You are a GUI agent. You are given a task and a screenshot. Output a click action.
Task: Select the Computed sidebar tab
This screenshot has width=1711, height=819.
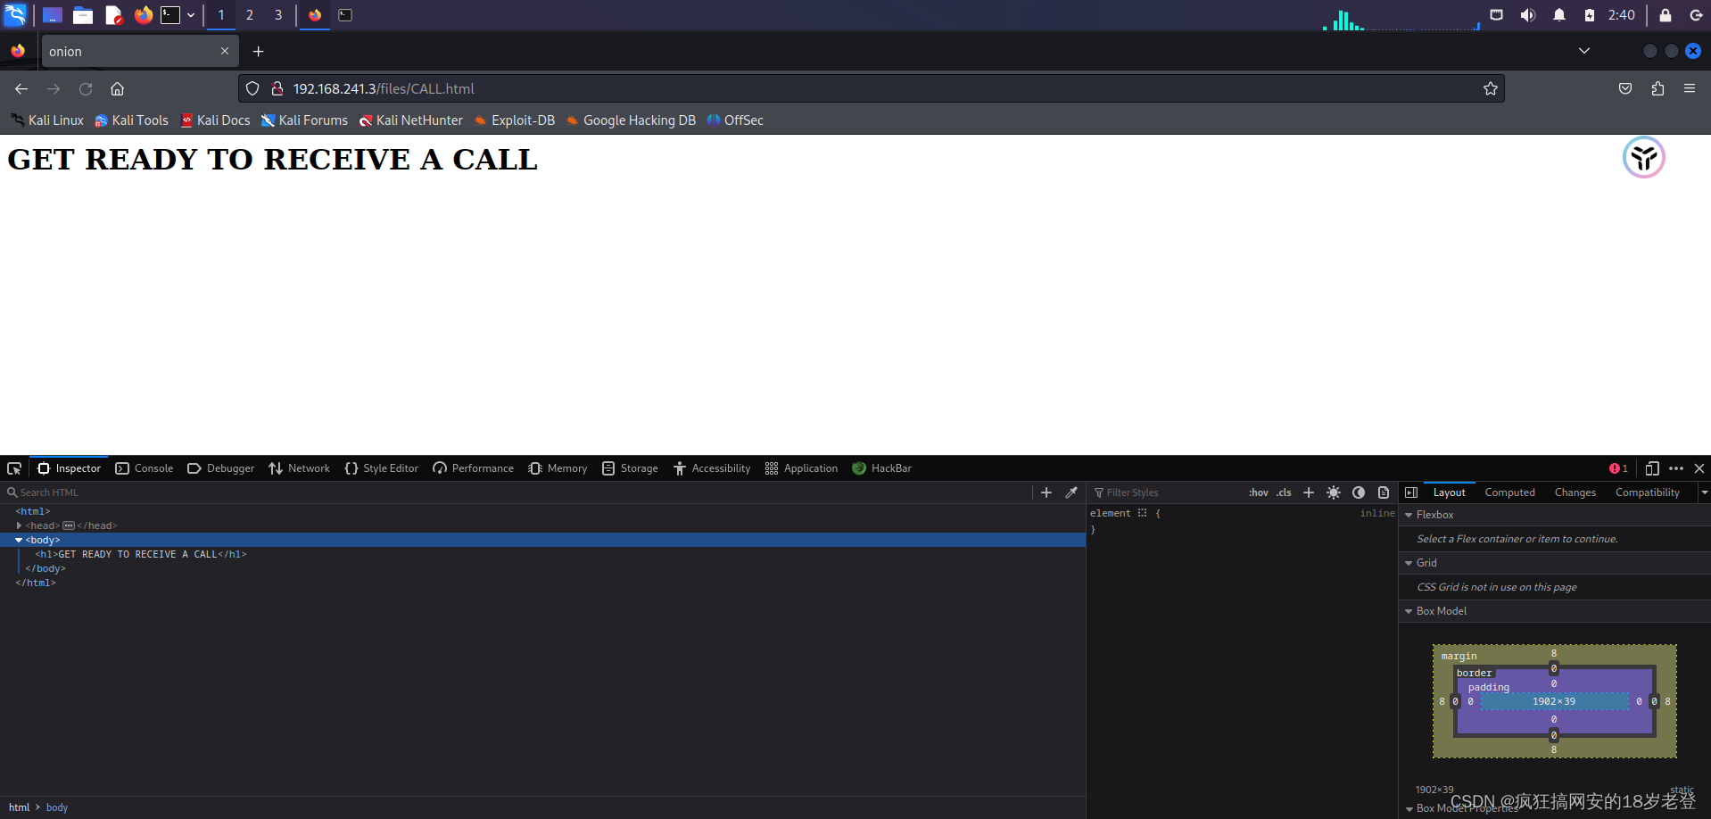click(1509, 492)
